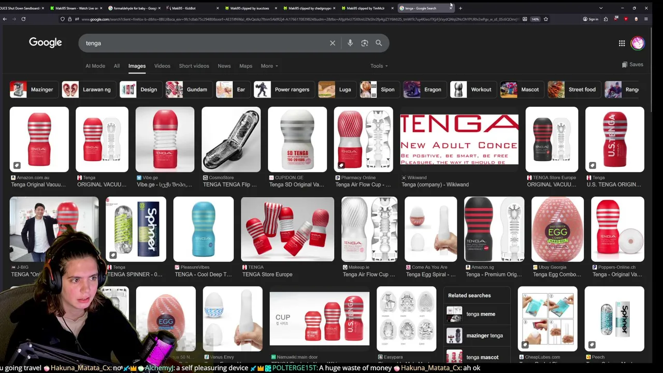Click the browser address bar URL
The height and width of the screenshot is (373, 663).
tap(300, 19)
